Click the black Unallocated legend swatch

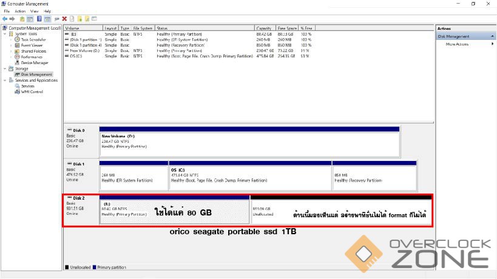pyautogui.click(x=67, y=267)
